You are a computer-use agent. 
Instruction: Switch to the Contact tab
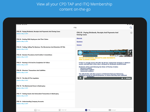pos(112,110)
